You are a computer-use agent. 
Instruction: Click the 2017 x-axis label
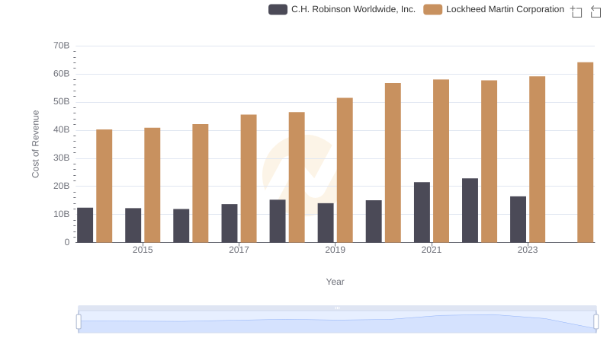pos(239,250)
